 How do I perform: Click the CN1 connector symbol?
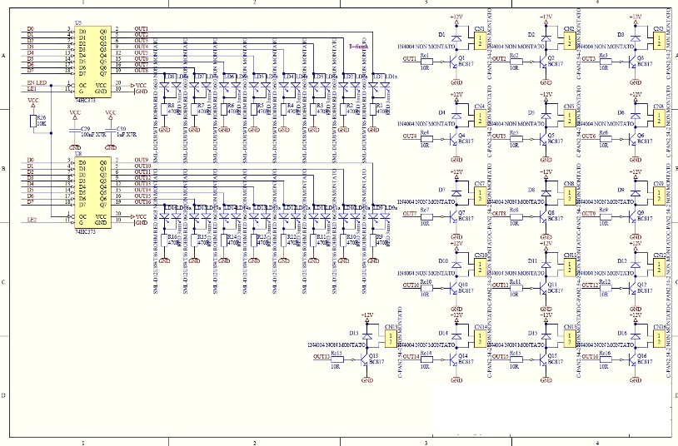point(480,42)
